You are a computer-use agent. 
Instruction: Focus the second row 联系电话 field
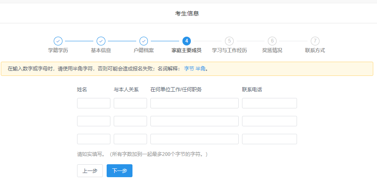[270, 121]
